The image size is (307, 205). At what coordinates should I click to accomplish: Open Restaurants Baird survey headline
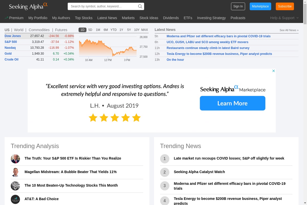pos(208,48)
